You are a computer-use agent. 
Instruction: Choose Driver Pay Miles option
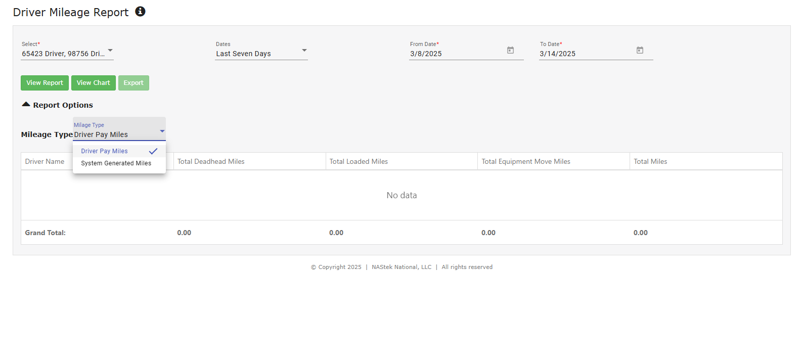tap(105, 151)
